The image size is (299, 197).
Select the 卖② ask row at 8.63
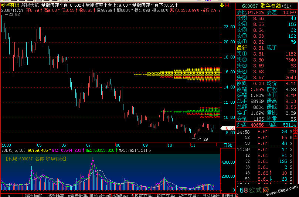pyautogui.click(x=266, y=36)
